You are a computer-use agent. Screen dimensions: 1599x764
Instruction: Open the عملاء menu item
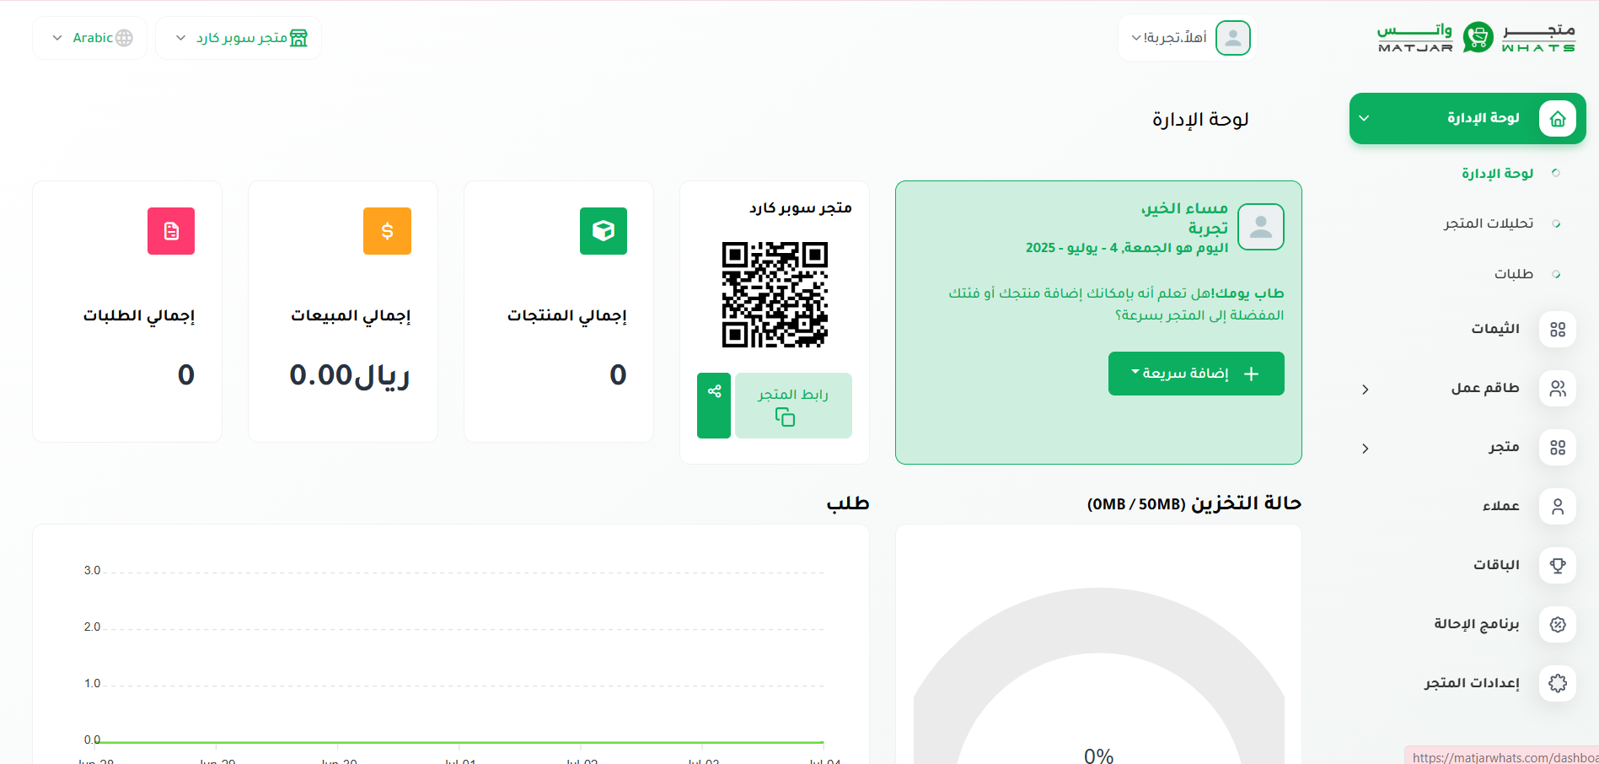[1501, 506]
